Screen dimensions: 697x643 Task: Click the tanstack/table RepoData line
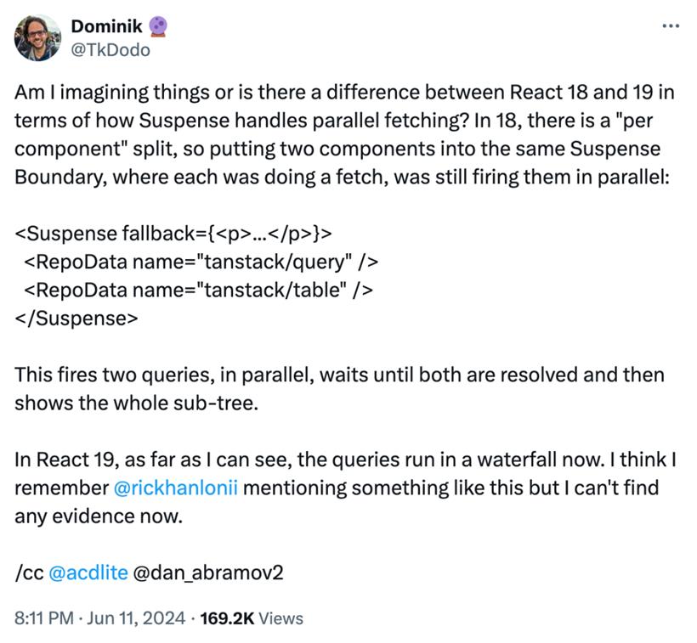click(198, 290)
